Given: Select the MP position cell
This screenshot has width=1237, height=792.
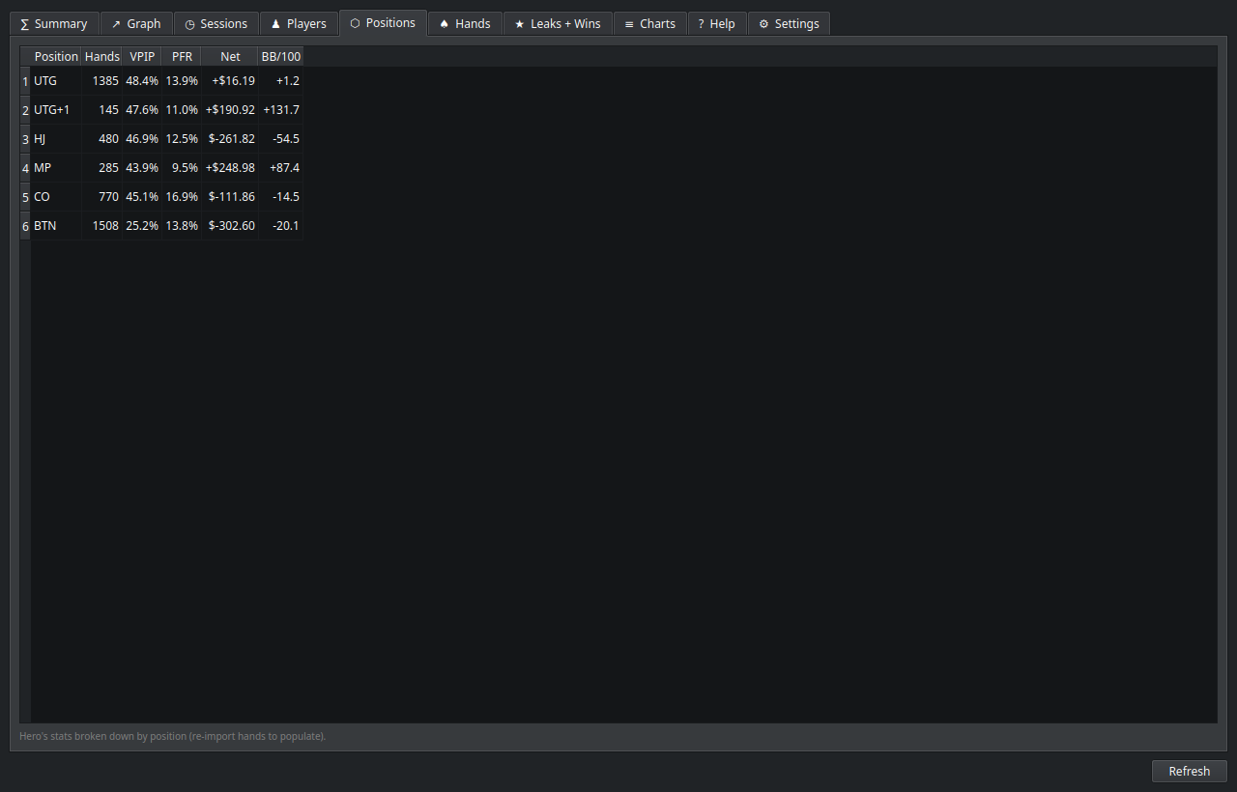Looking at the screenshot, I should [56, 168].
